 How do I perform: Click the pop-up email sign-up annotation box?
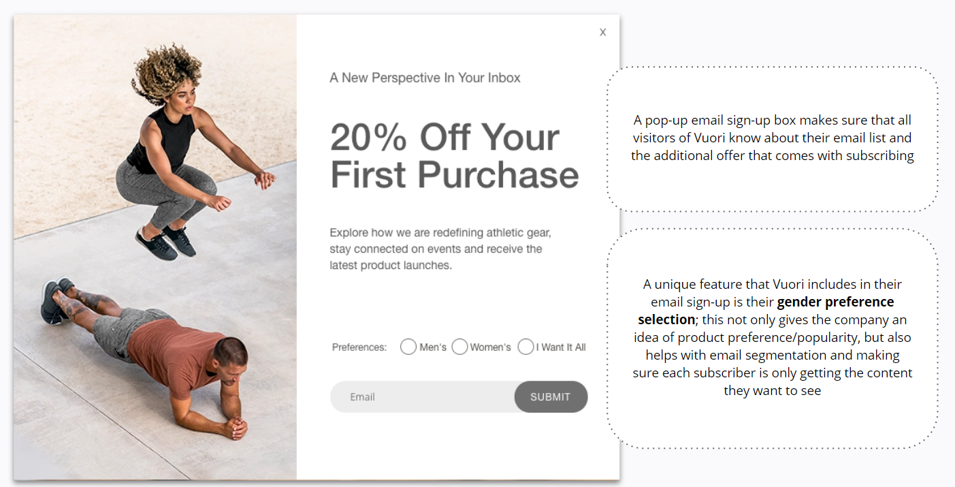pyautogui.click(x=772, y=138)
